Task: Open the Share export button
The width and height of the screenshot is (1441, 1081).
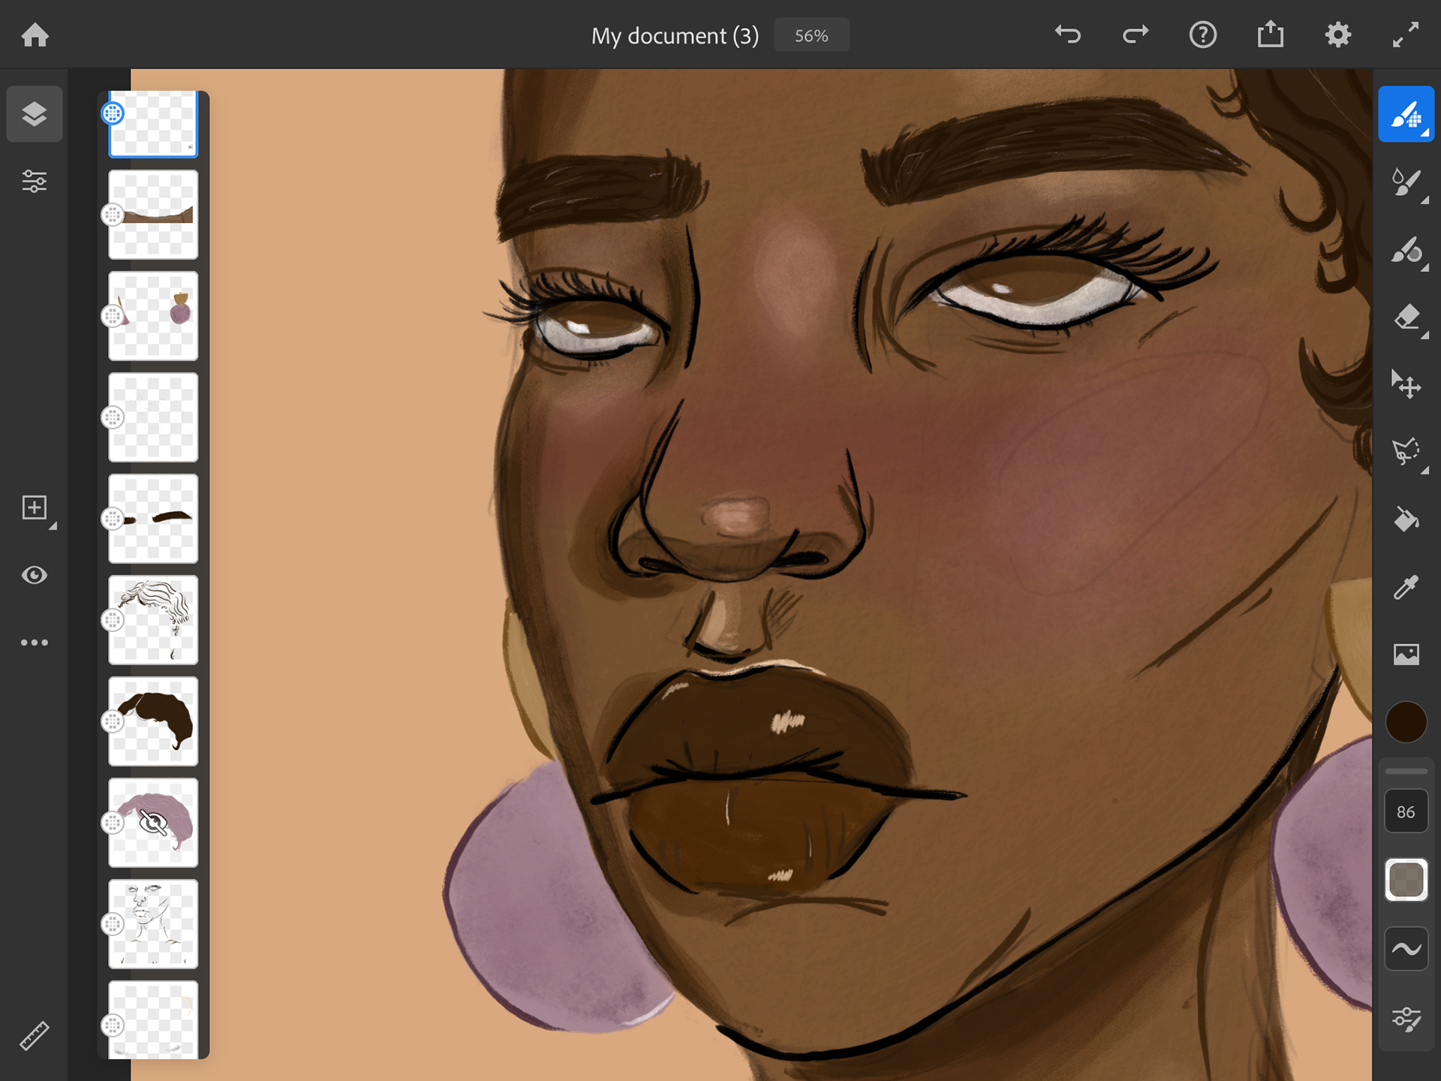Action: click(x=1270, y=35)
